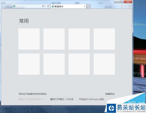Image resolution: width=146 pixels, height=113 pixels.
Task: Minimize the Internet Explorer window
Action: (117, 1)
